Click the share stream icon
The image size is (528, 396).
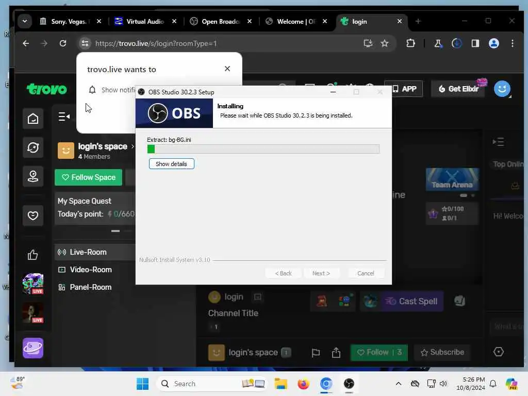coord(336,353)
